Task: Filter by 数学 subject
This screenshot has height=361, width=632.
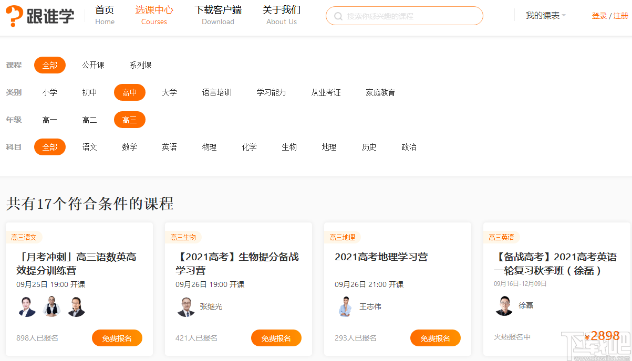Action: click(130, 147)
